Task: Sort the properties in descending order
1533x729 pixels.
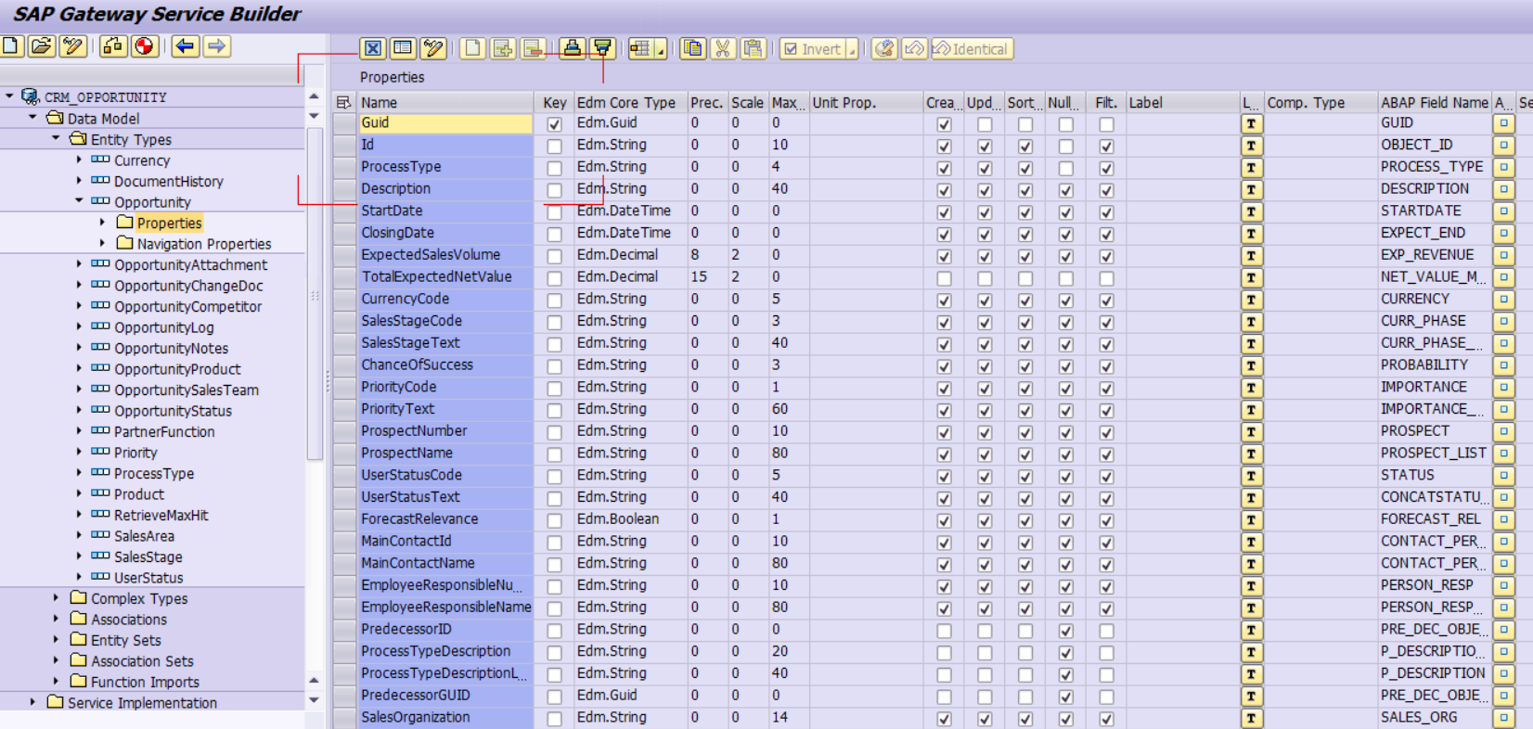Action: click(603, 48)
